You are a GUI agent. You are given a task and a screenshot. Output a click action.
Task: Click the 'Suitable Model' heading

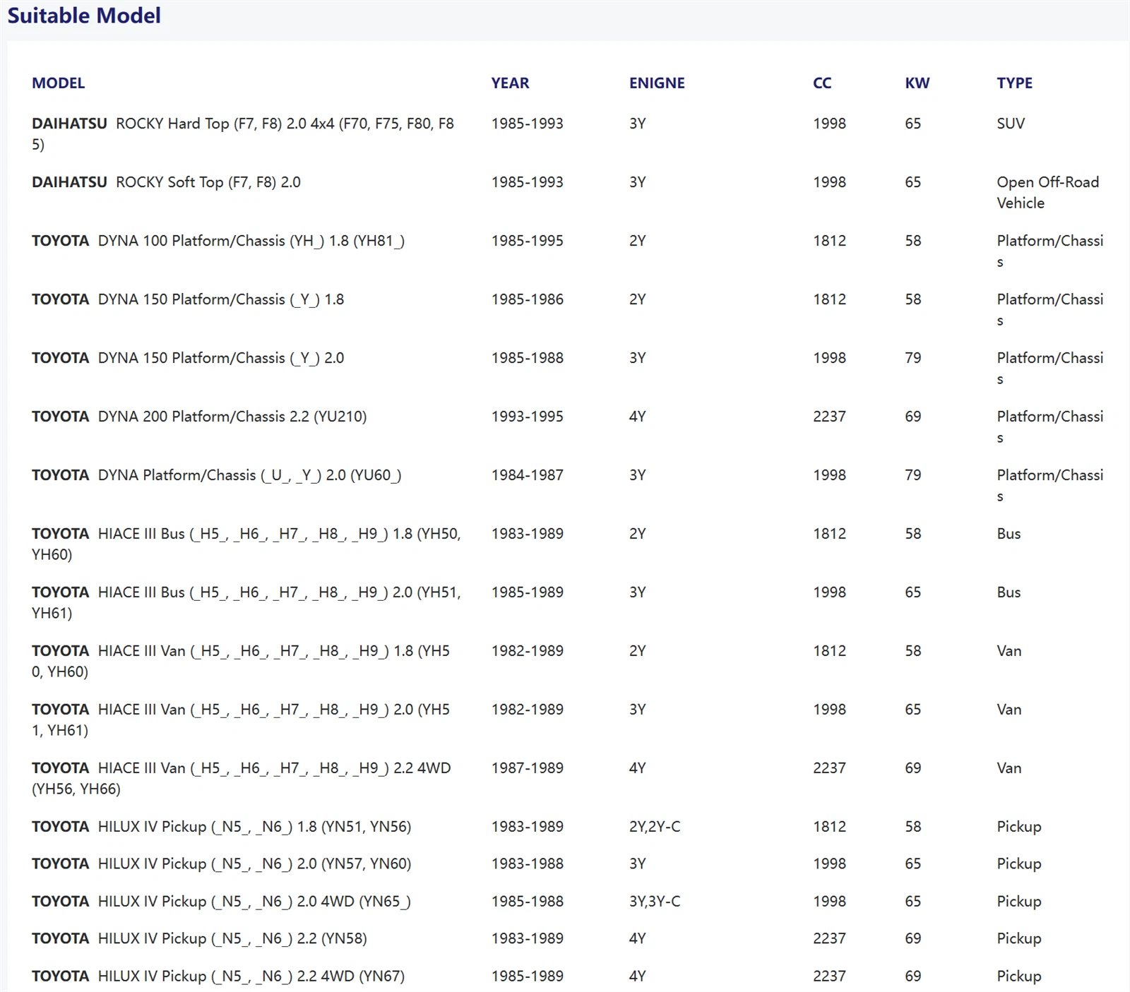84,16
